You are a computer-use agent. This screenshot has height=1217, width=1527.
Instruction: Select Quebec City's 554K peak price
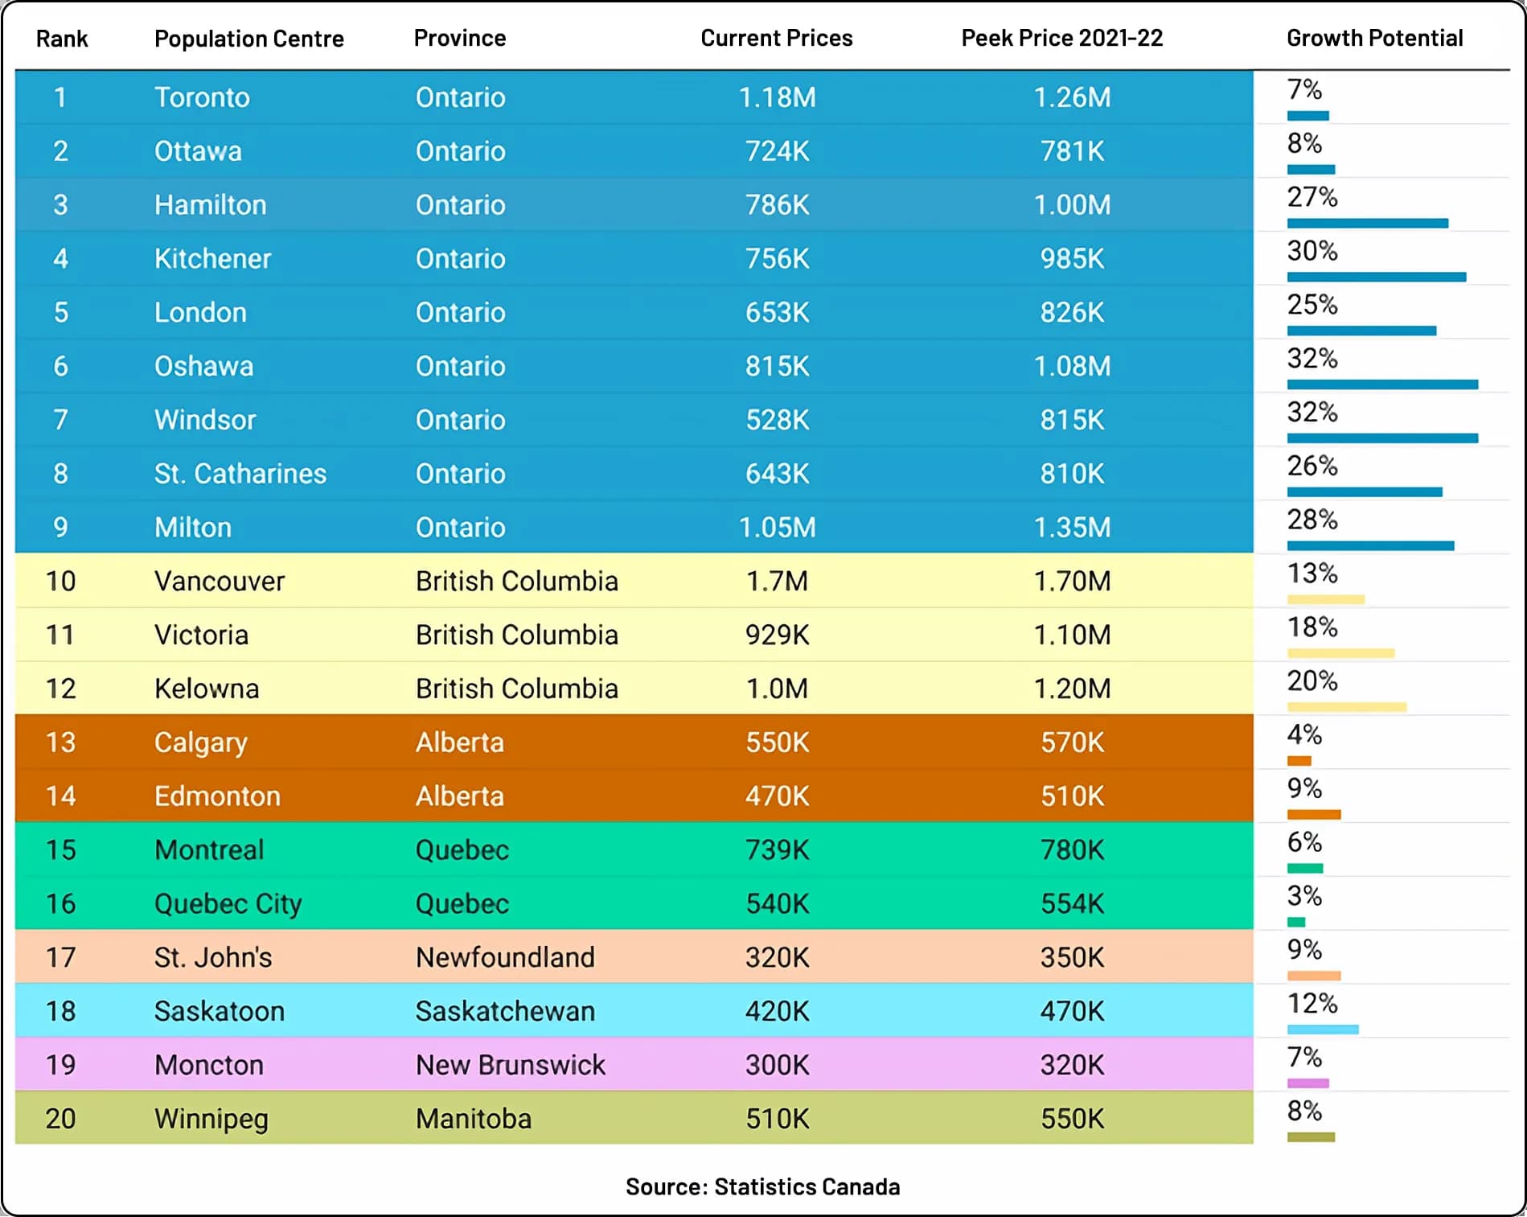click(x=1072, y=903)
